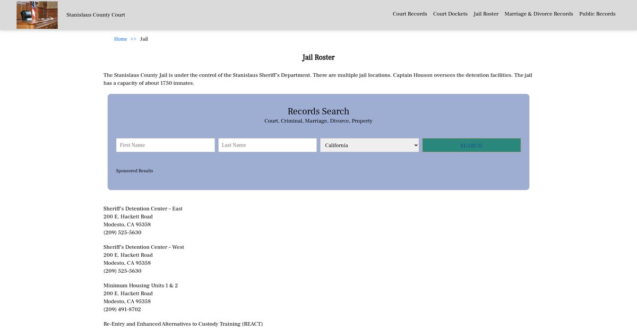Navigate to Public Records
The image size is (637, 329).
[x=597, y=14]
